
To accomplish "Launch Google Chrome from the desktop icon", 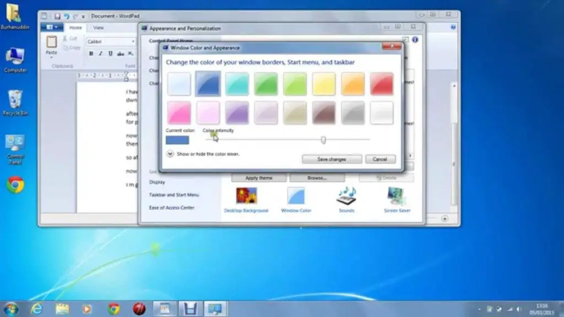I will (15, 185).
